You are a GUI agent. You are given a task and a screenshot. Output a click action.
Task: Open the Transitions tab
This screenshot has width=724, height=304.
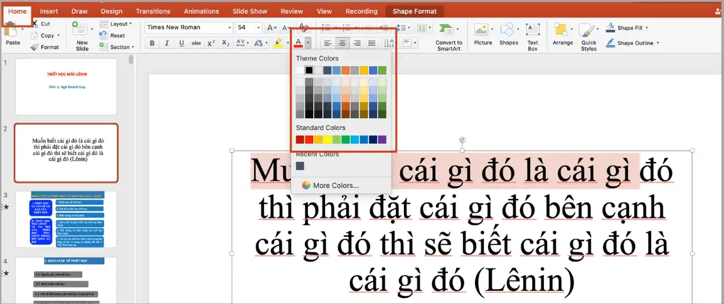point(153,11)
